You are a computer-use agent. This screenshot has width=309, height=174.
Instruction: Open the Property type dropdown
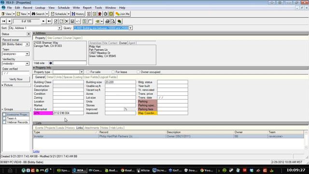pyautogui.click(x=82, y=72)
